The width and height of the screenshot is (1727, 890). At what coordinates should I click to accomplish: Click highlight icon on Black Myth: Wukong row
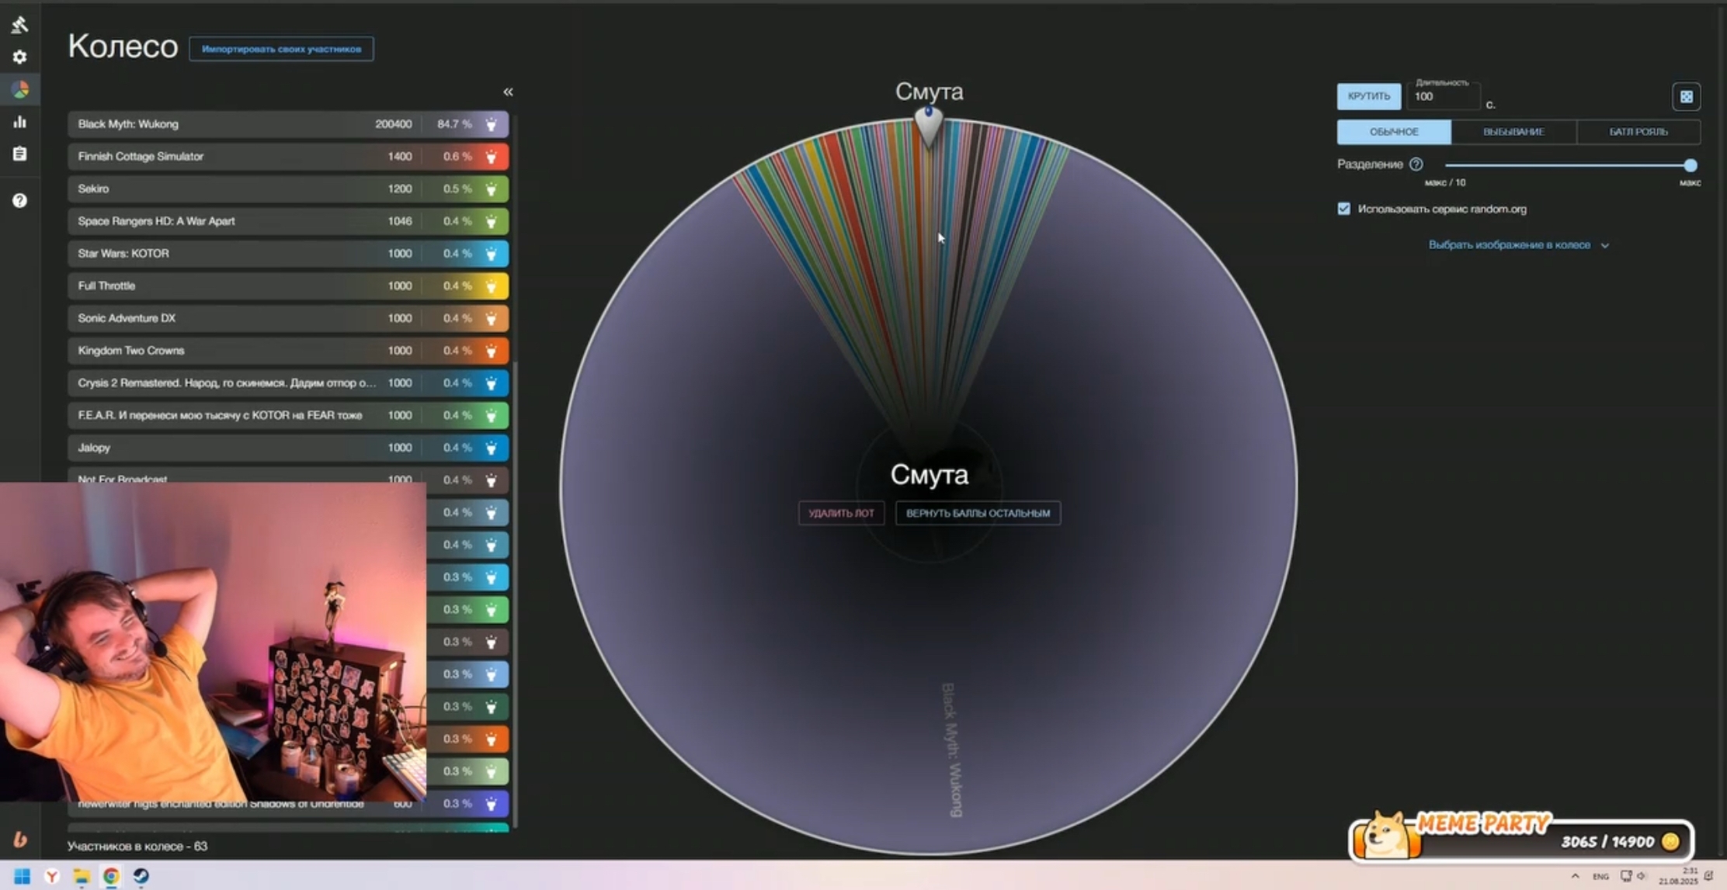click(x=491, y=124)
